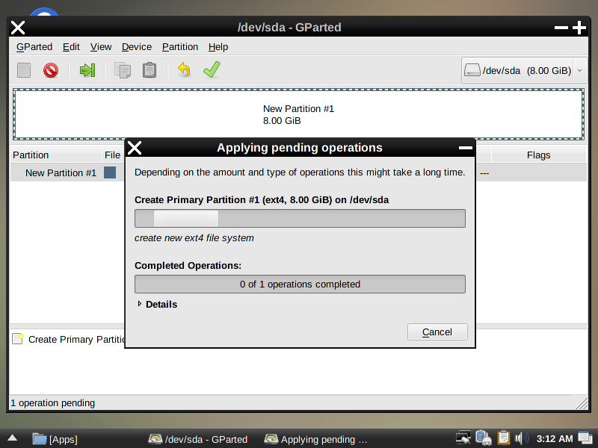
Task: Cancel the pending operations
Action: coord(437,332)
